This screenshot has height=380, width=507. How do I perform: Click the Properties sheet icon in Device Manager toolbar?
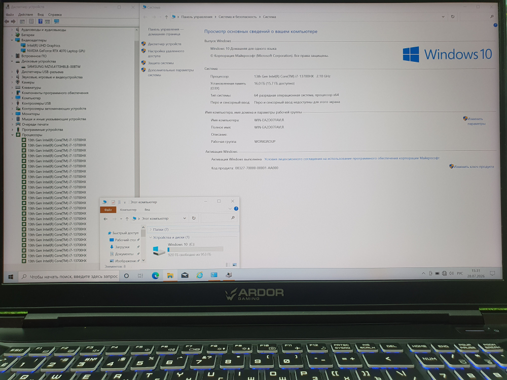point(31,21)
